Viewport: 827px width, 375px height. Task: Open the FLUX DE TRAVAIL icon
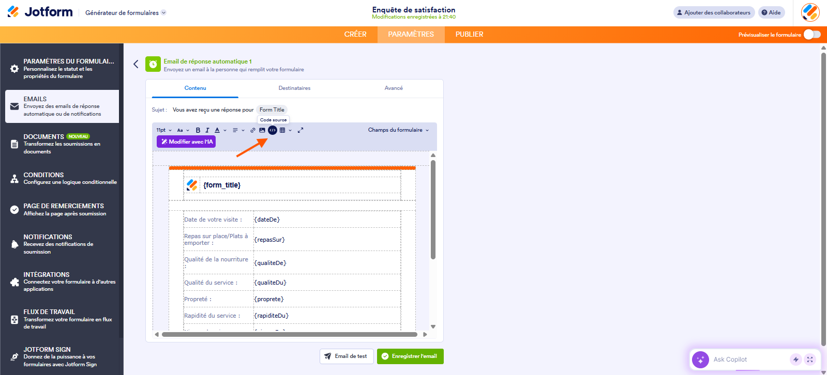click(x=14, y=320)
